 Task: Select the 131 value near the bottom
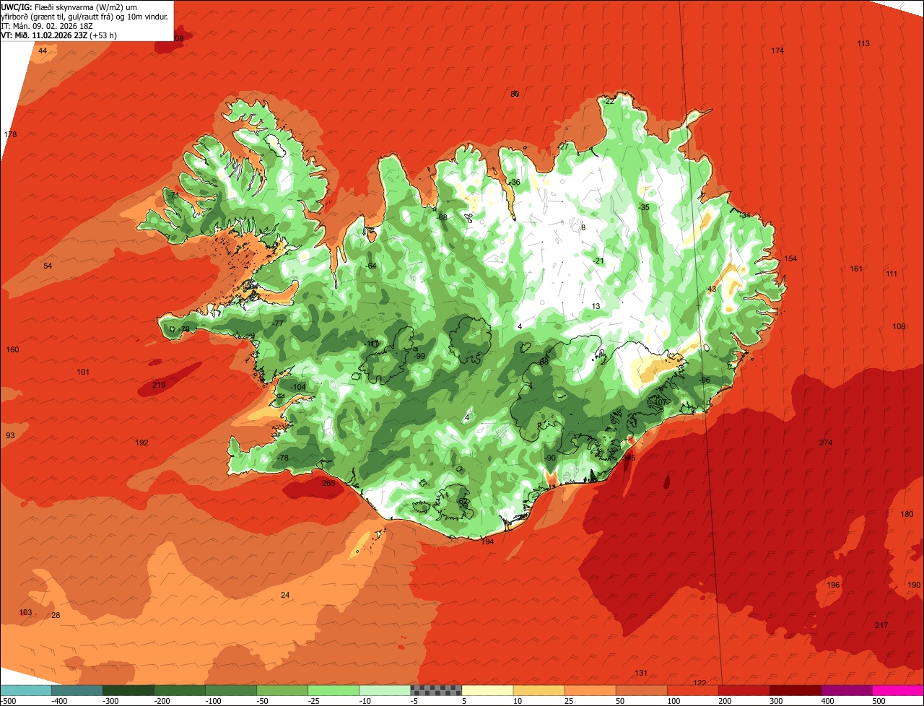point(641,673)
